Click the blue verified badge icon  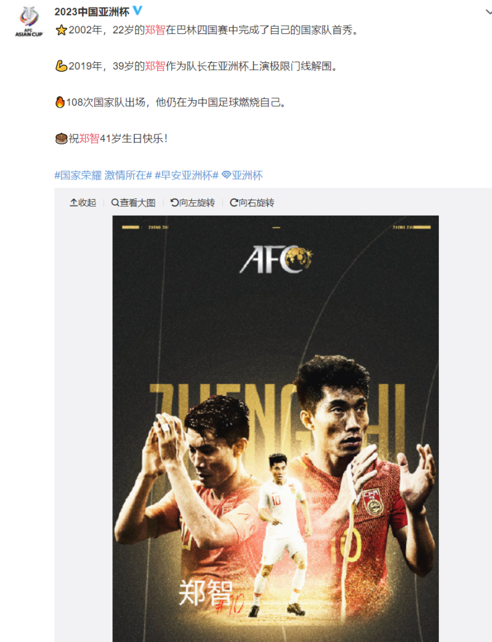pos(137,11)
